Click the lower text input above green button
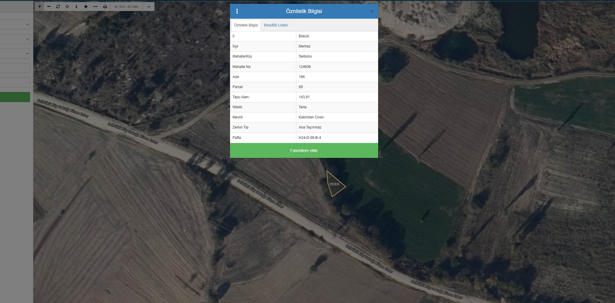This screenshot has width=615, height=303. point(15,83)
